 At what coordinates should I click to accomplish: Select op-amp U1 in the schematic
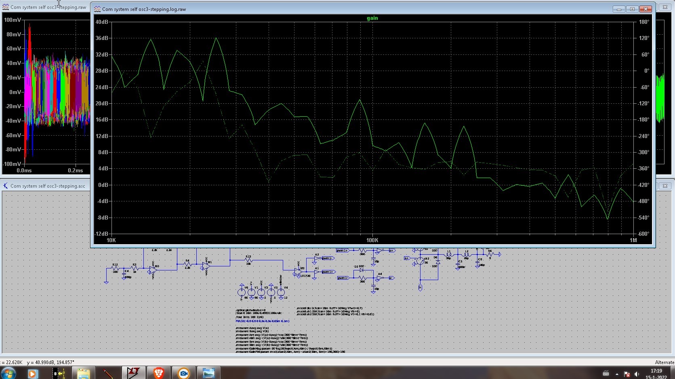click(x=206, y=266)
